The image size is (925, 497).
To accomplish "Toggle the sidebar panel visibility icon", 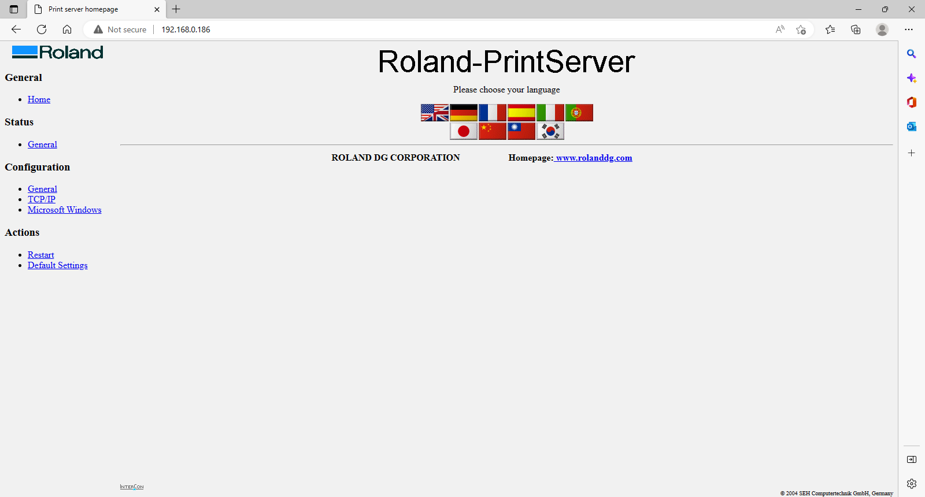I will (x=912, y=459).
